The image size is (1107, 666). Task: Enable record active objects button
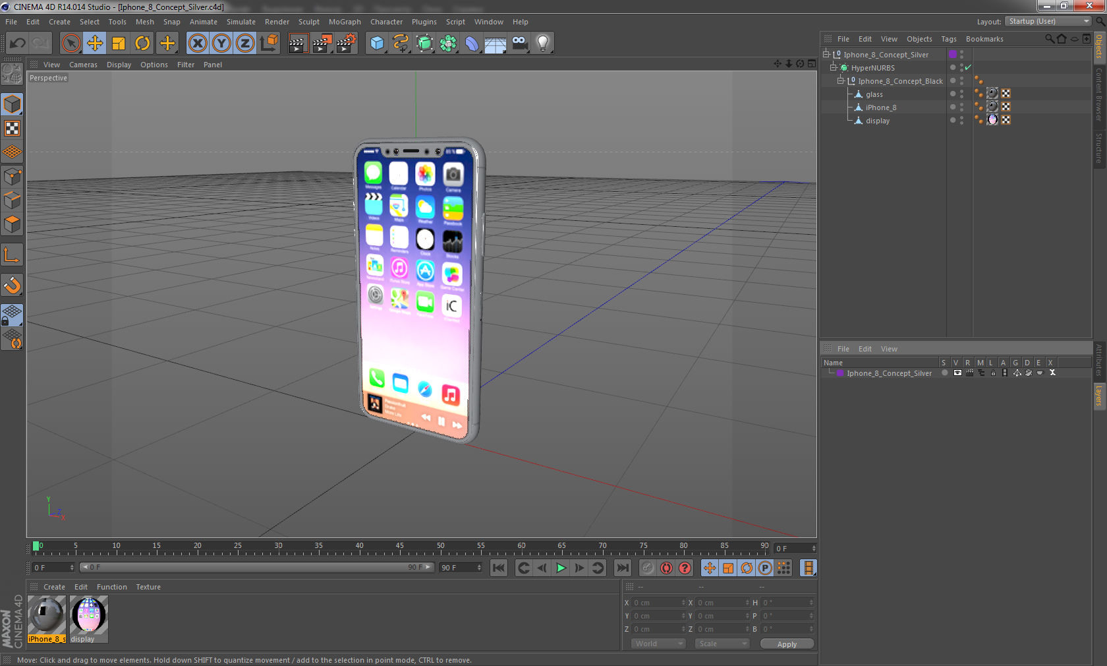(648, 568)
